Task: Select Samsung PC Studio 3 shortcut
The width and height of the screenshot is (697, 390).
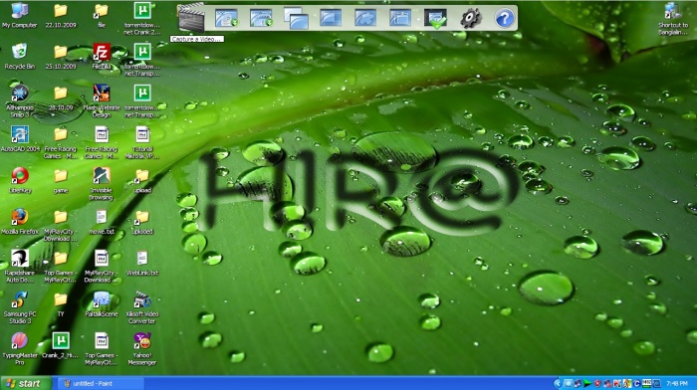Action: (19, 307)
